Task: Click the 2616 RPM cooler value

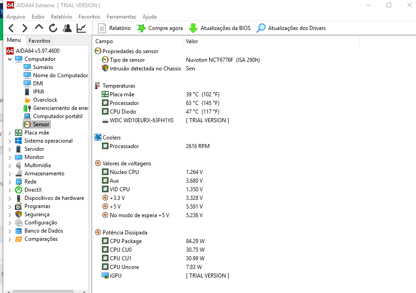Action: click(198, 146)
